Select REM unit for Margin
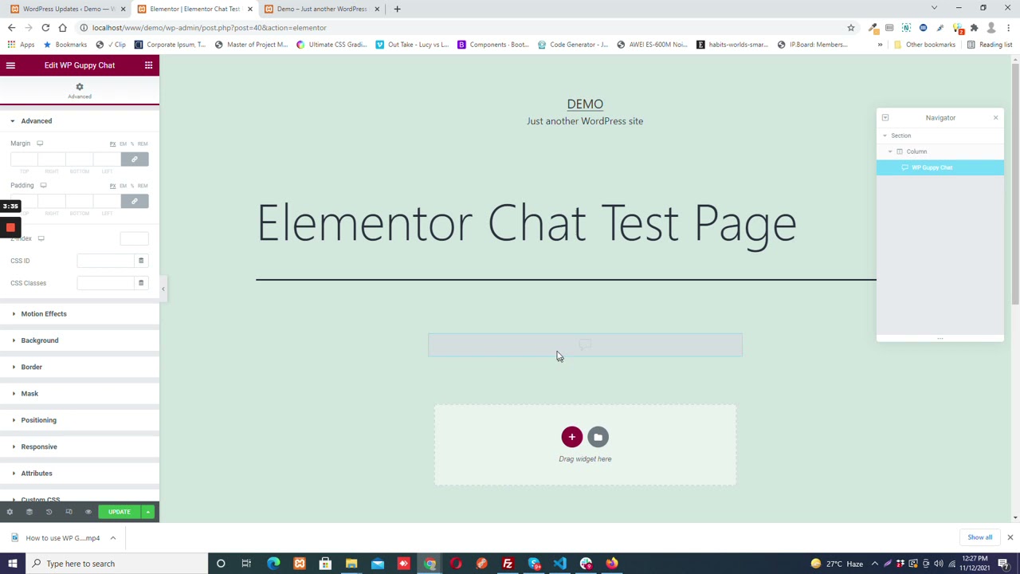The width and height of the screenshot is (1020, 574). tap(143, 143)
